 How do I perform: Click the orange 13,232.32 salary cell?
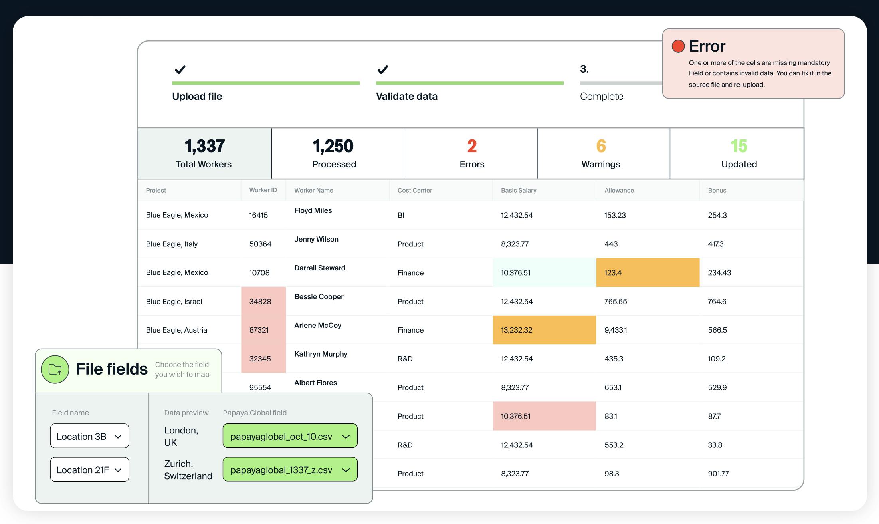[544, 330]
